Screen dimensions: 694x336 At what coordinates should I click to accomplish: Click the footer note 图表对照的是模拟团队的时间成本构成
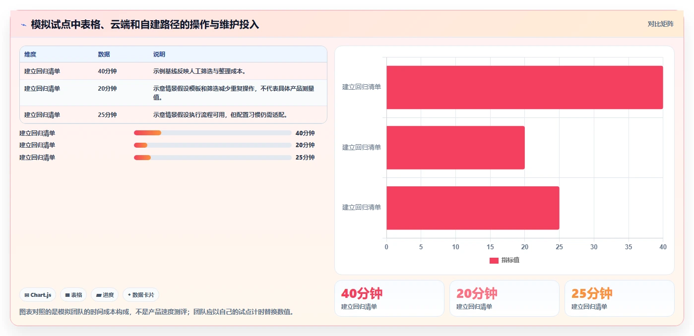tap(156, 312)
